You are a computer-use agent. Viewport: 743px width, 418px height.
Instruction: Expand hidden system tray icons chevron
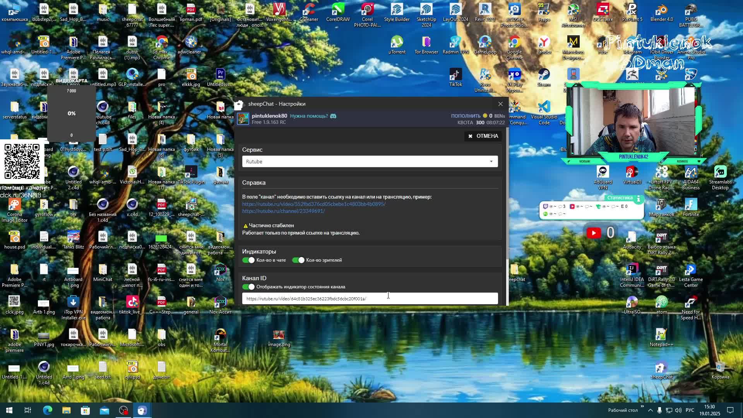click(651, 410)
